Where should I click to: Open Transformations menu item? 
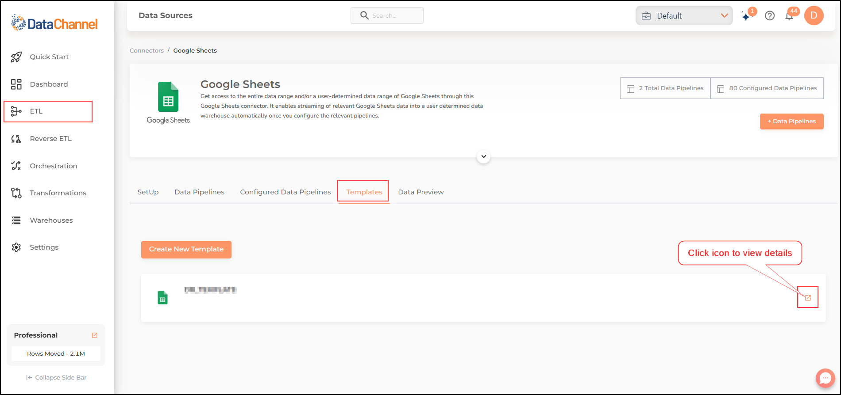(58, 193)
